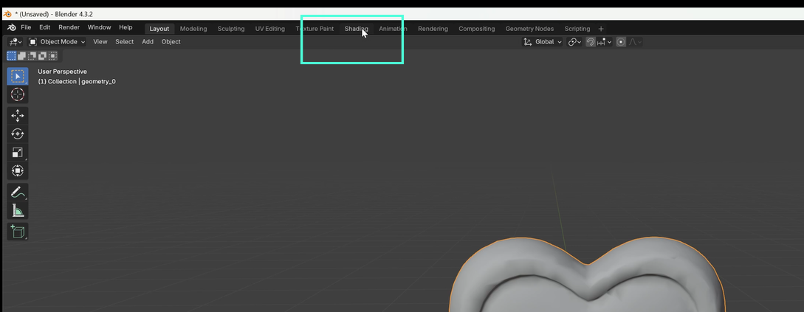Open the File menu
This screenshot has height=312, width=804.
26,27
